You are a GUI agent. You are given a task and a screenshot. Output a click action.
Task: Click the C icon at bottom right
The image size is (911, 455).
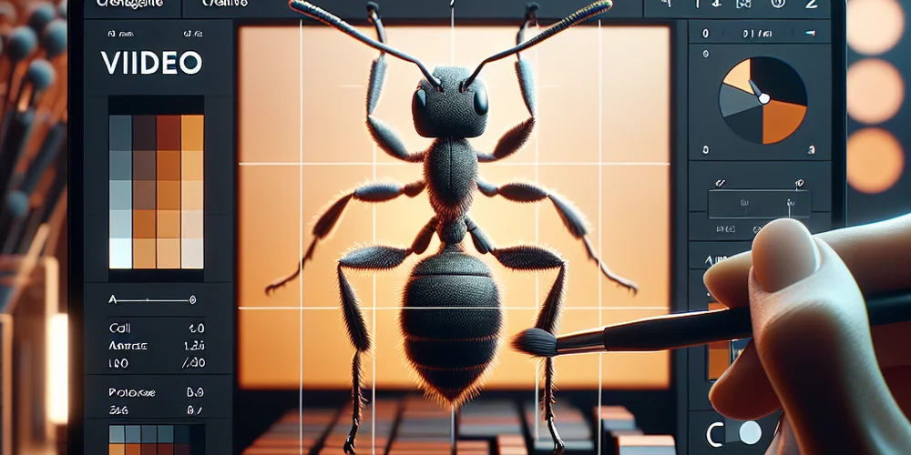point(713,433)
